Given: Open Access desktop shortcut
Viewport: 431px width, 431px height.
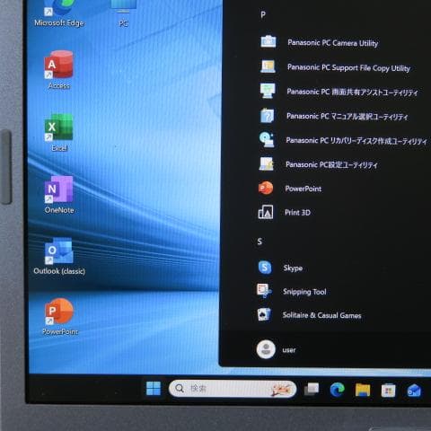Looking at the screenshot, I should (59, 69).
